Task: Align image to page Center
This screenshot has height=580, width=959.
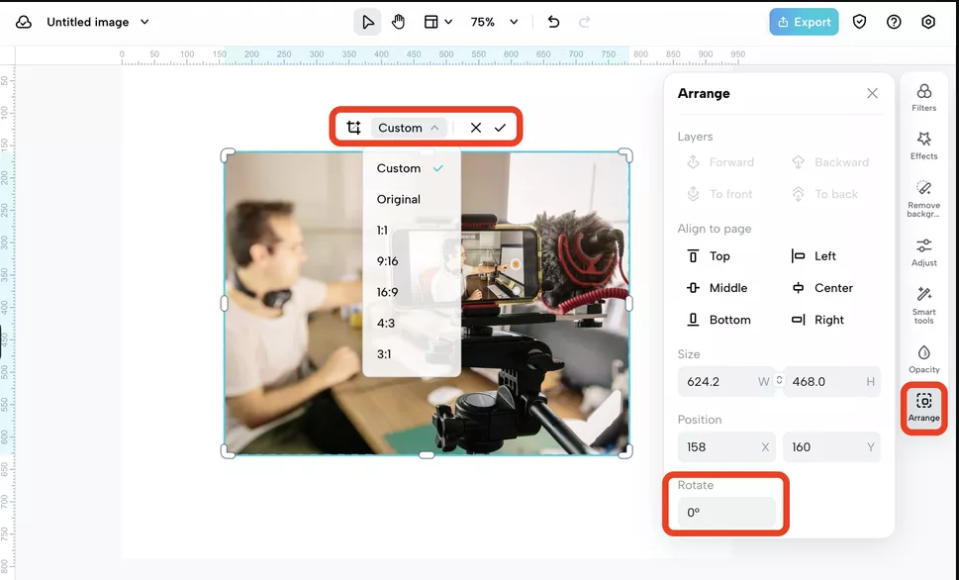Action: point(822,288)
